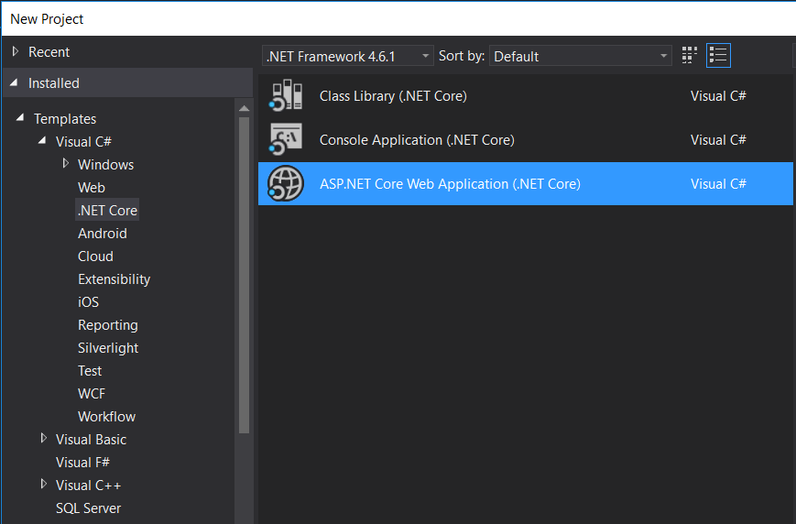Screen dimensions: 796x524
Task: Select the WCF template category
Action: pyautogui.click(x=92, y=394)
